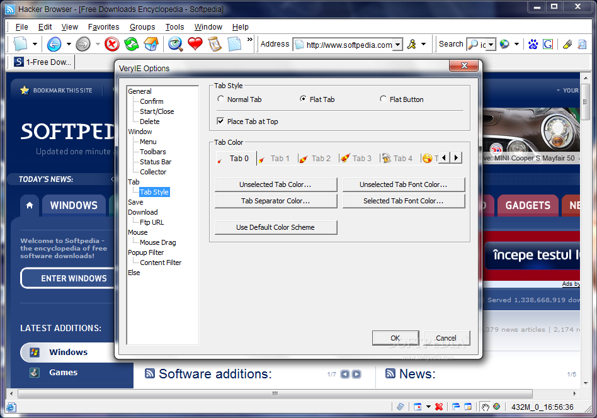Open the home page icon

pos(151,44)
